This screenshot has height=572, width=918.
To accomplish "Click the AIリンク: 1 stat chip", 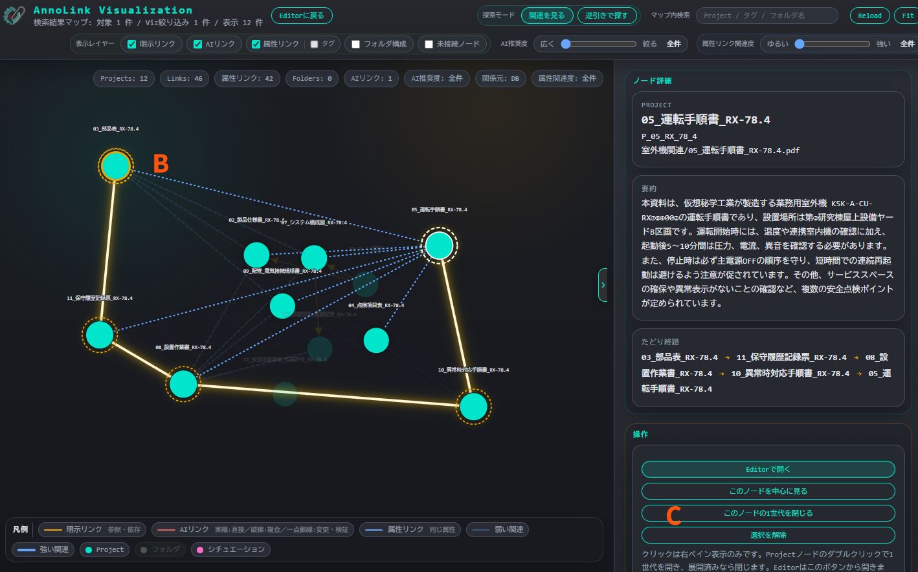I will click(372, 78).
